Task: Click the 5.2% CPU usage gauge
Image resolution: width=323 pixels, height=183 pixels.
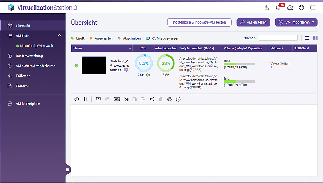Action: (144, 63)
